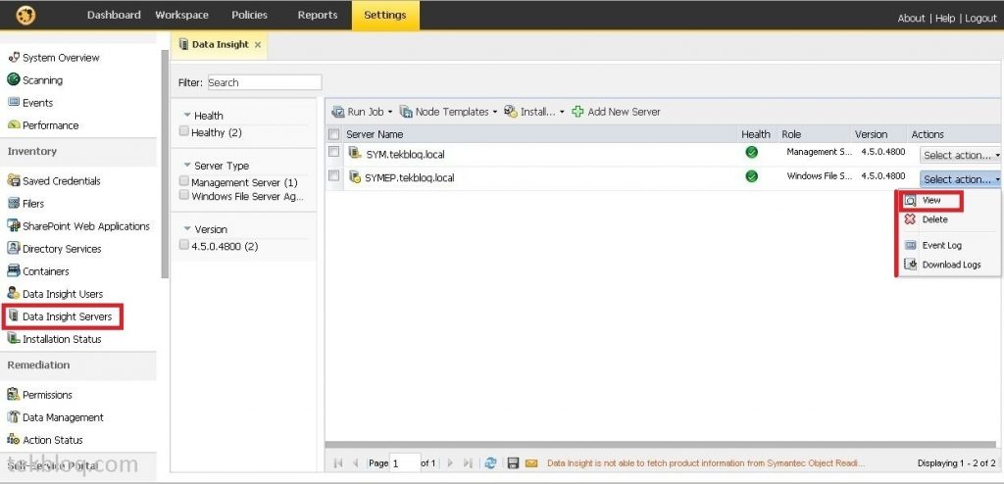
Task: Open the Dashboard tab
Action: pos(114,15)
